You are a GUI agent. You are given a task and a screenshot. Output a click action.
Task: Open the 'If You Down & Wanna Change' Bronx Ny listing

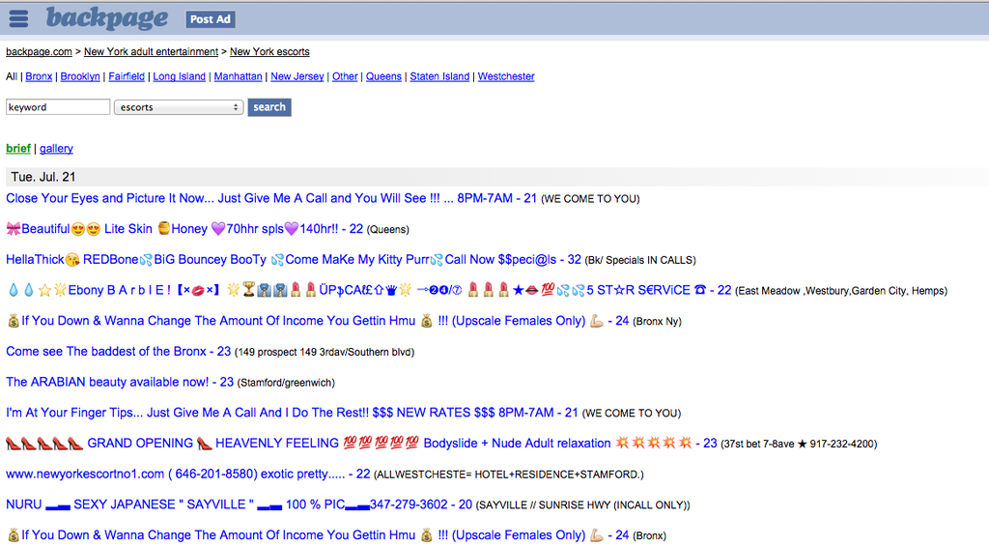click(317, 321)
